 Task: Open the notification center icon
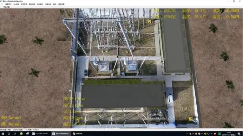239,134
